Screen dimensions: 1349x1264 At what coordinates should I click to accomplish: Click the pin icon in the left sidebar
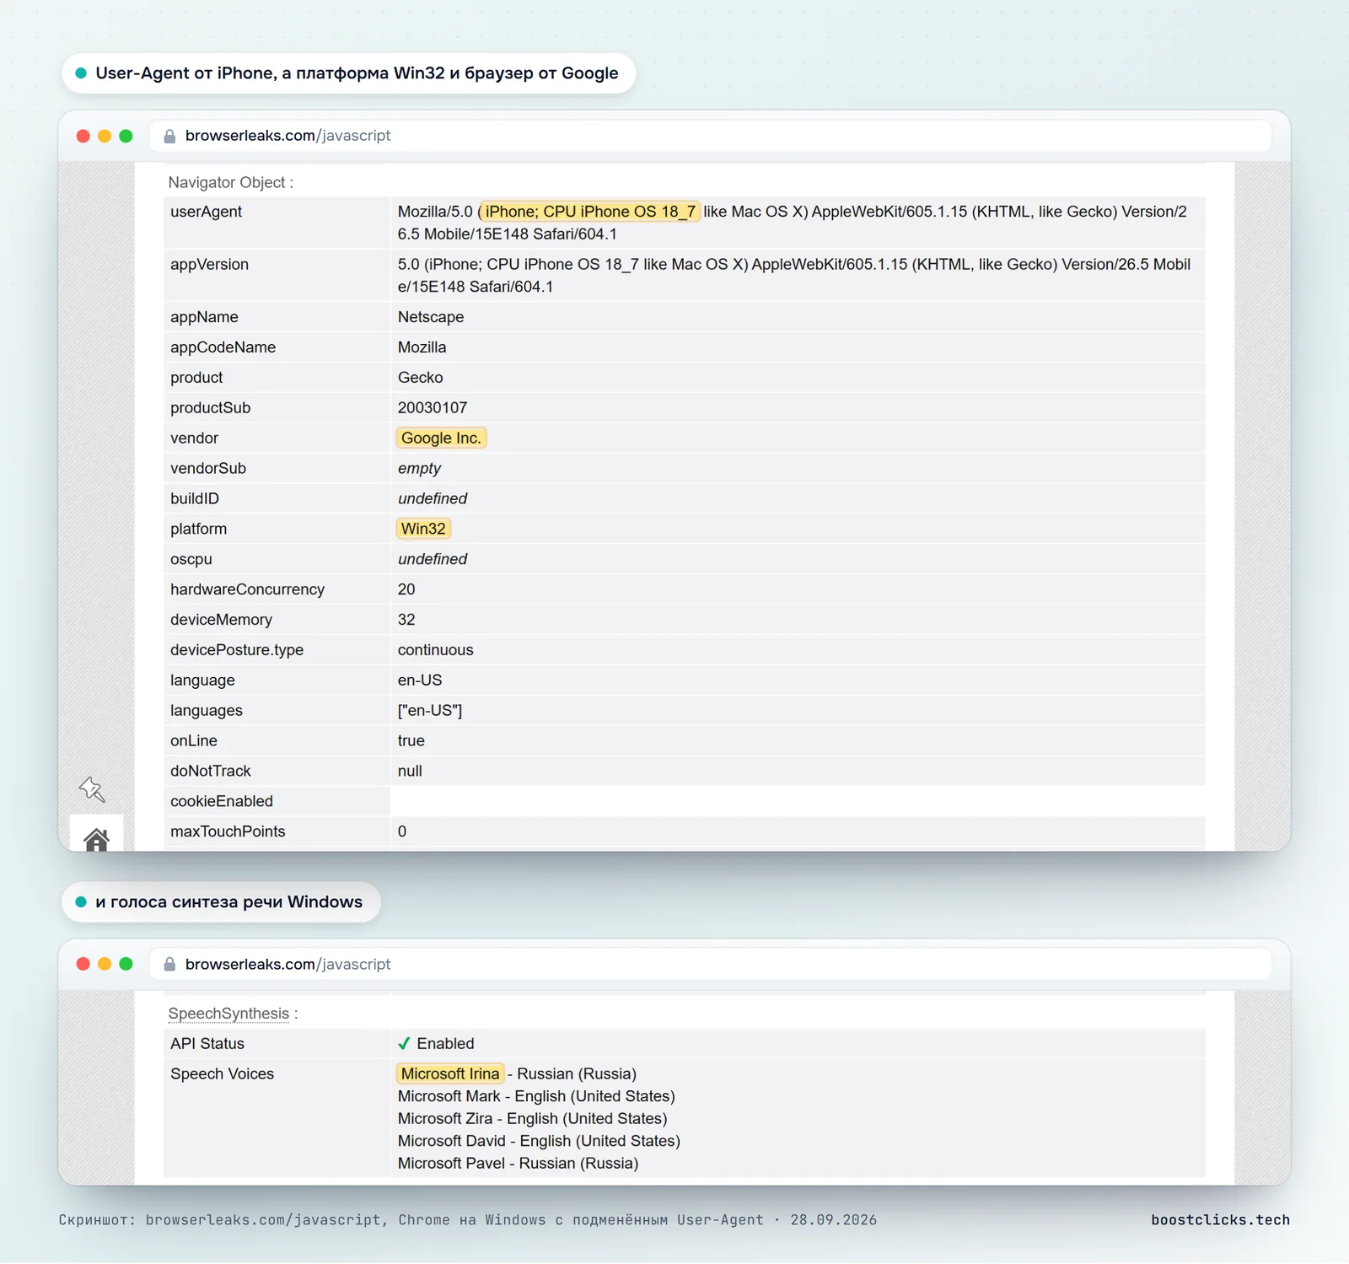92,789
